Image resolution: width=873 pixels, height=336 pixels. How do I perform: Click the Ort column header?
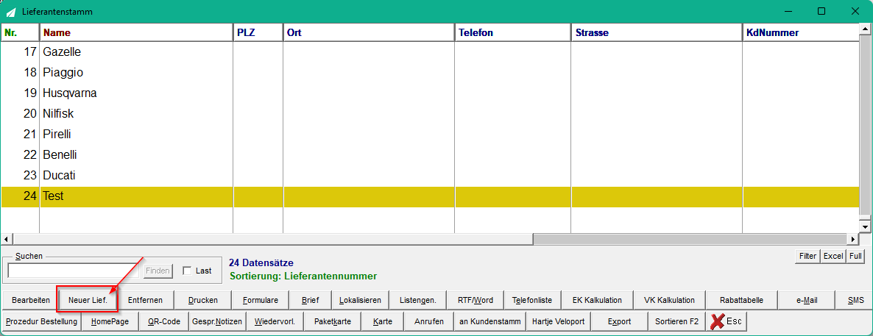tap(369, 32)
